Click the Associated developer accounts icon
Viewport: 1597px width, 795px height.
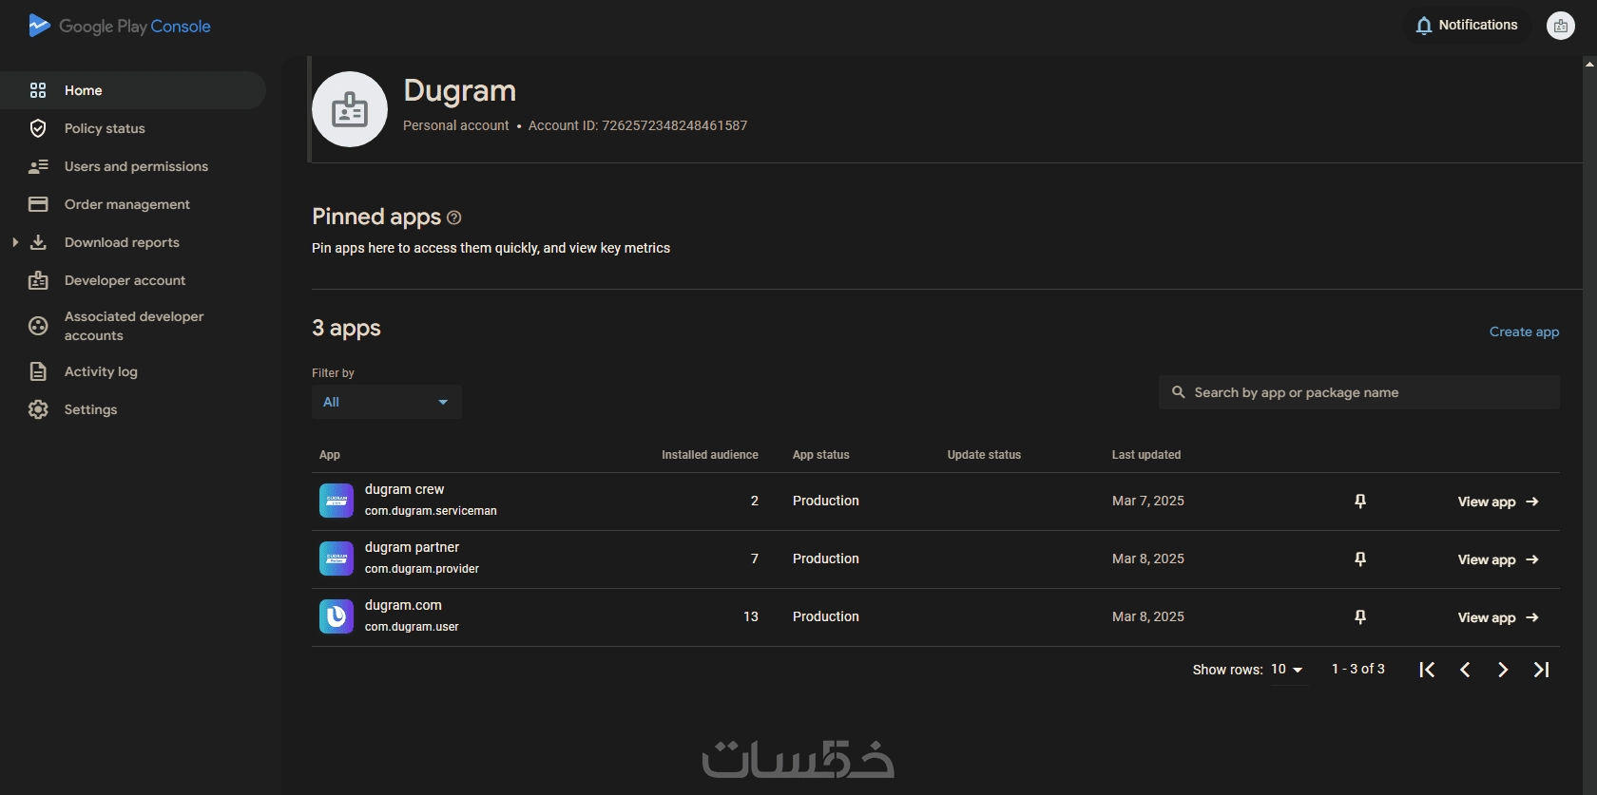pos(38,326)
